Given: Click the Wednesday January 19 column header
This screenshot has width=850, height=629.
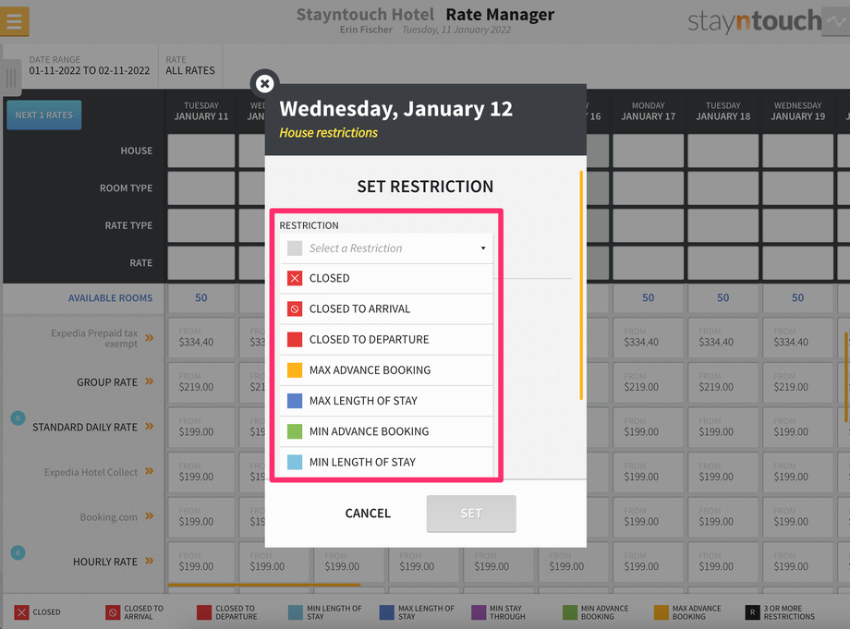Looking at the screenshot, I should 797,111.
